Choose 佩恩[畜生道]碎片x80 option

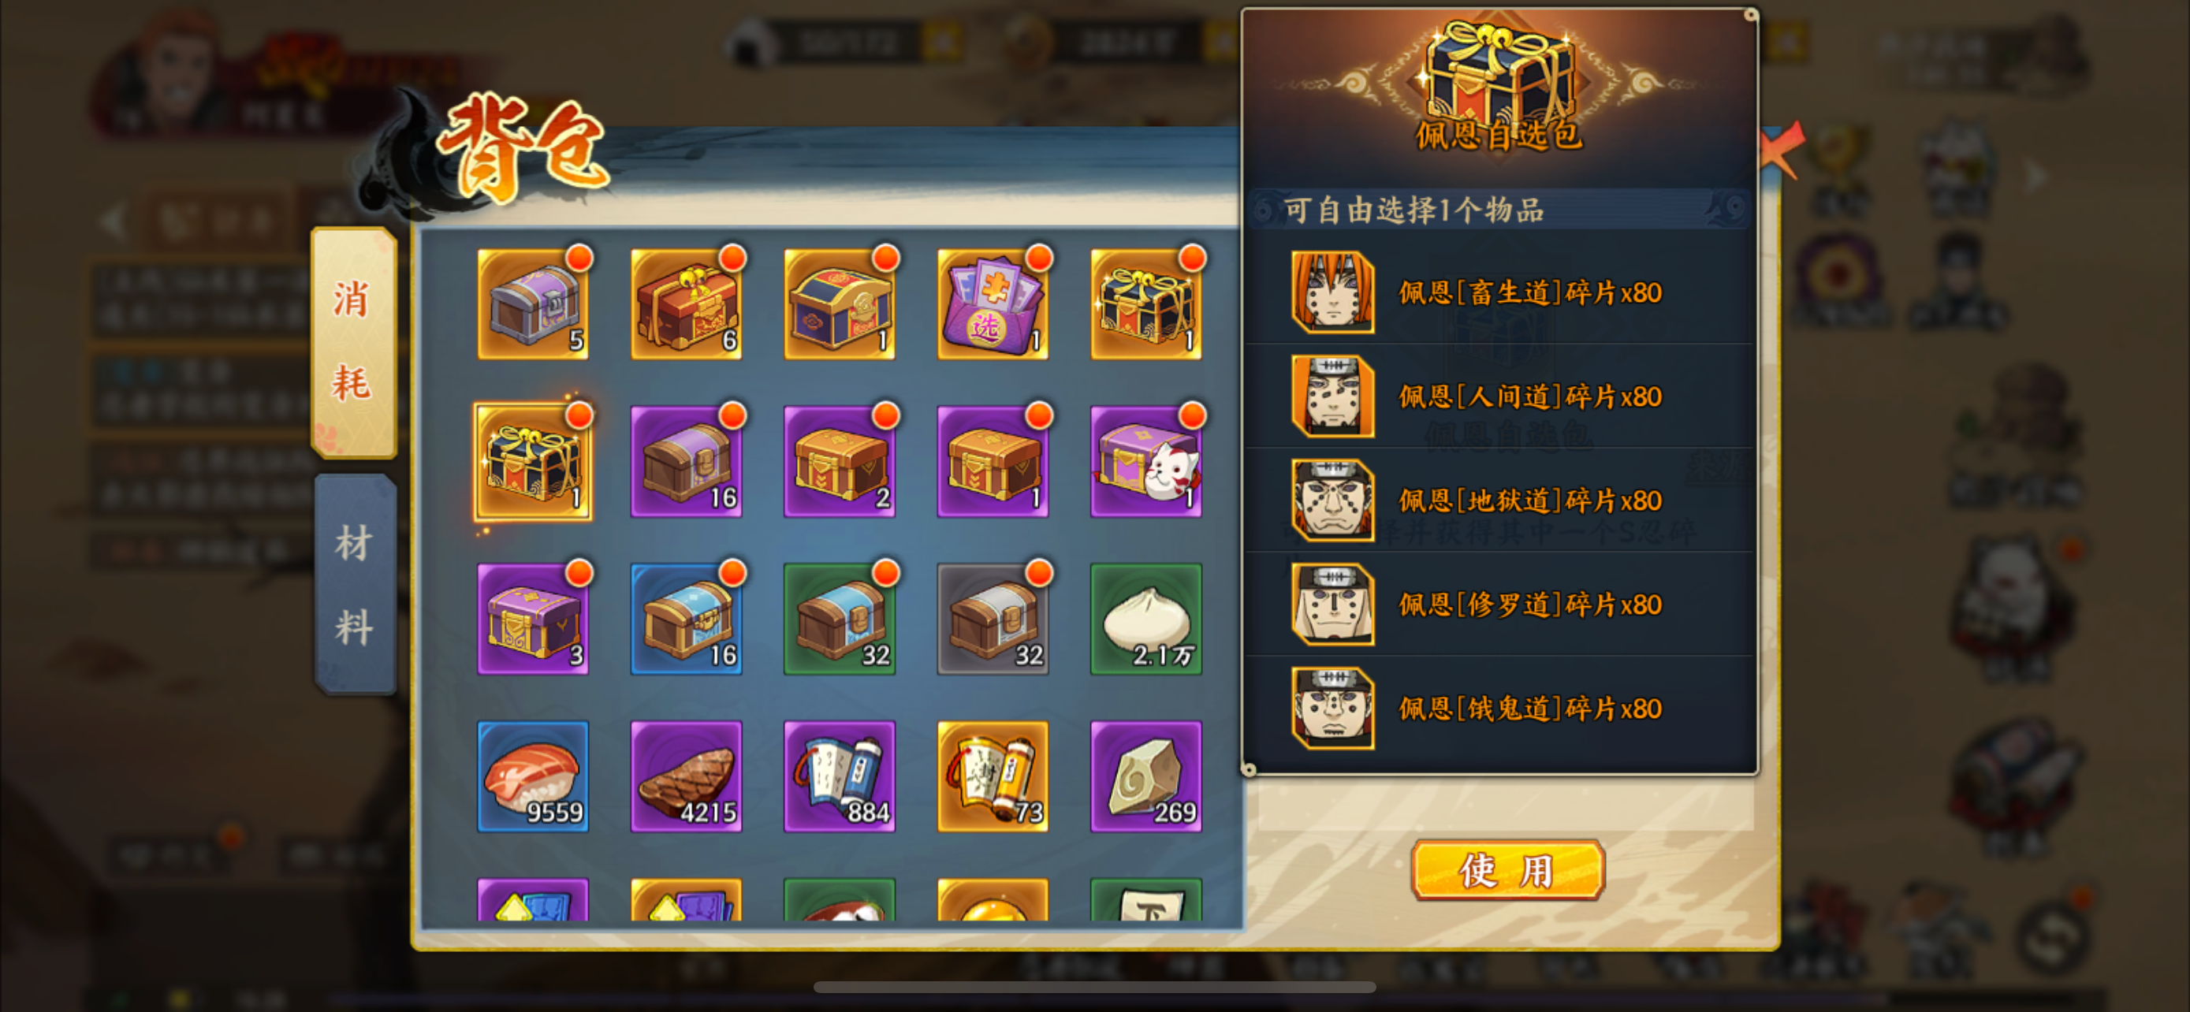[x=1498, y=292]
